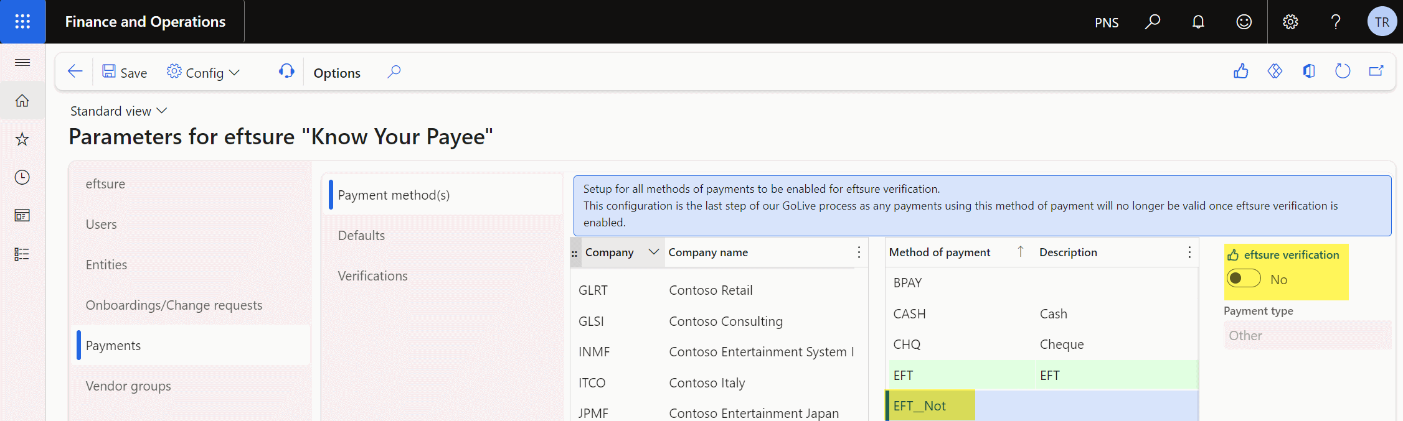Select BPAY payment method row
The image size is (1403, 421).
click(1042, 283)
